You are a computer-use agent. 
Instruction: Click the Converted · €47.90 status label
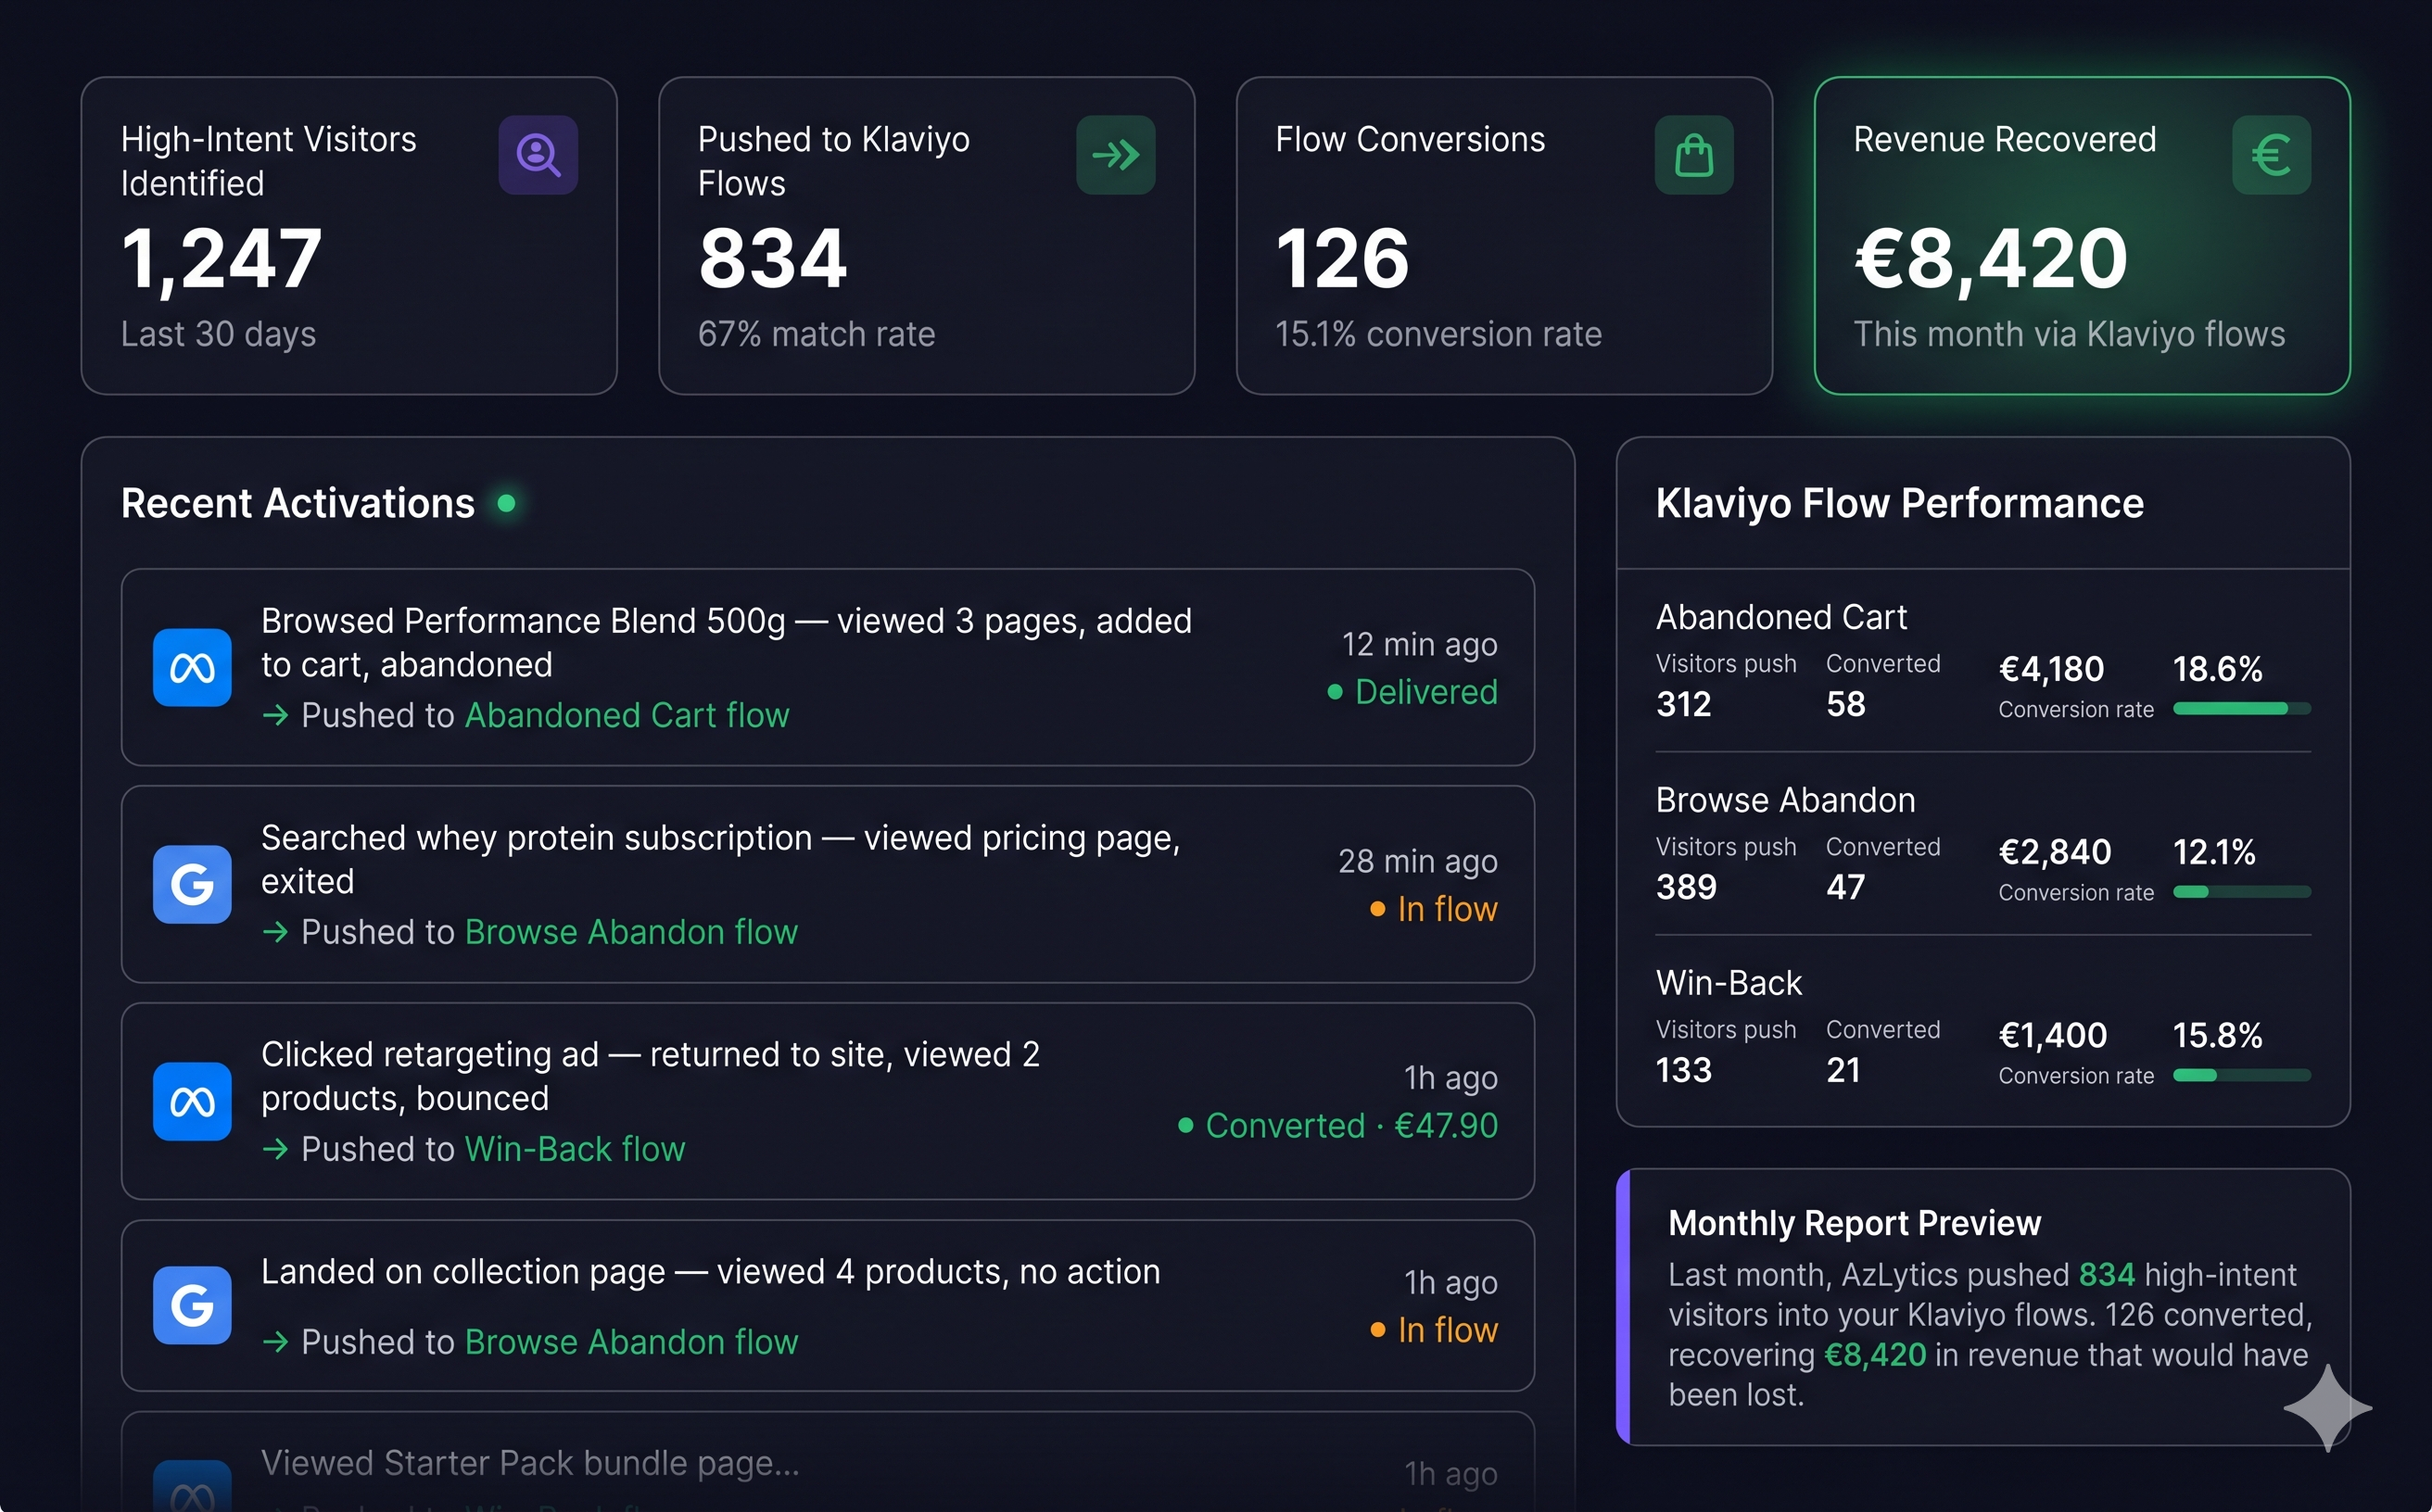[x=1337, y=1125]
